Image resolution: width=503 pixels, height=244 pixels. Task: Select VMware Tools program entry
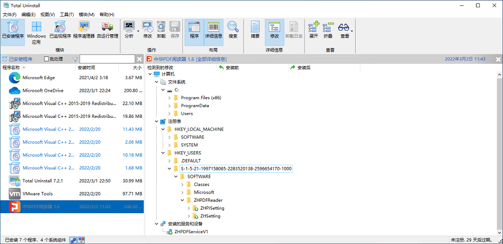[72, 193]
